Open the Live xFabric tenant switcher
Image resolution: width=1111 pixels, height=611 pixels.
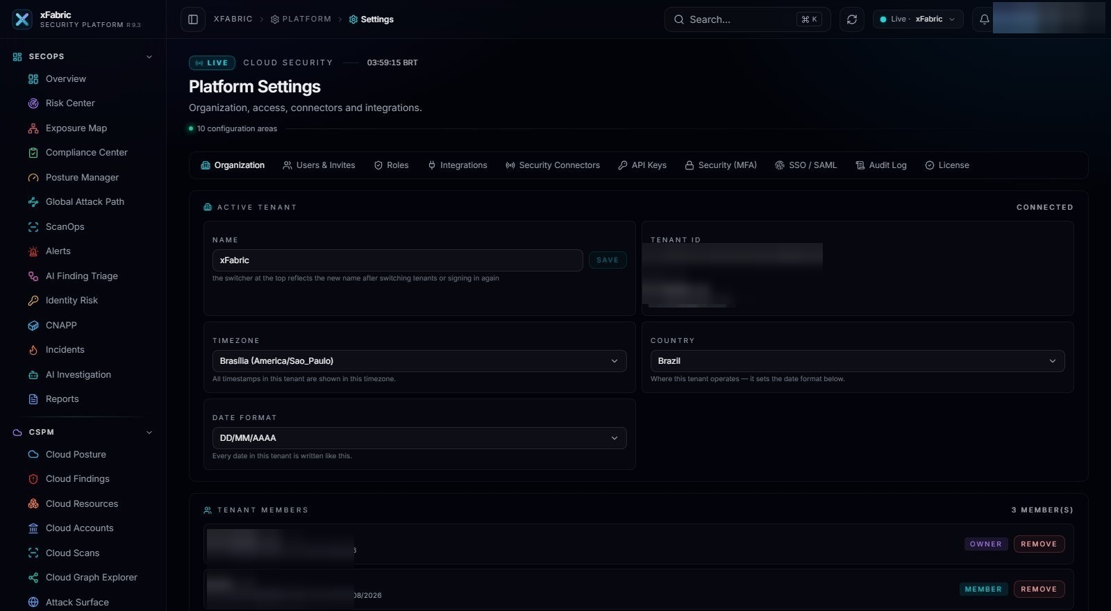point(918,19)
